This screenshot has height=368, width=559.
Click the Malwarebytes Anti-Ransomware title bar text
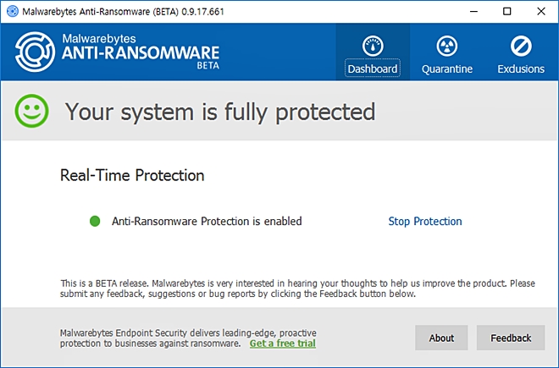click(x=123, y=12)
